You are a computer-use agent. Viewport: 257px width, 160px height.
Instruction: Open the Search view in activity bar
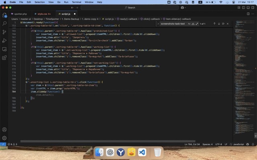point(4,24)
